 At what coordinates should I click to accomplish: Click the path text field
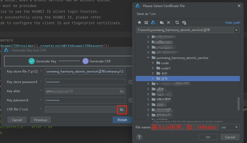[185, 30]
